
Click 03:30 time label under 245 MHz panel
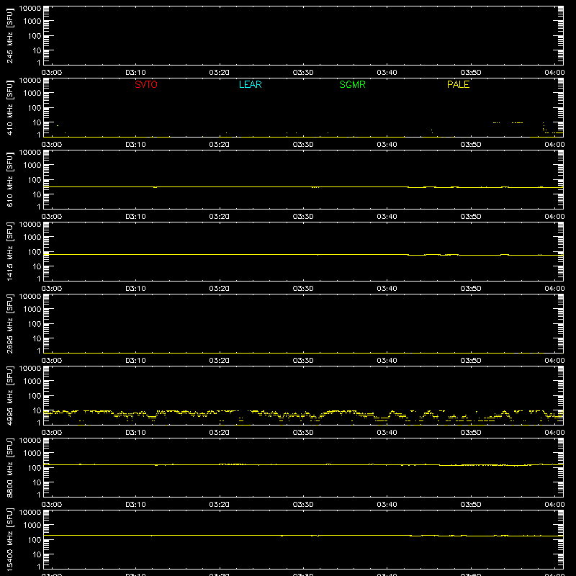(303, 73)
